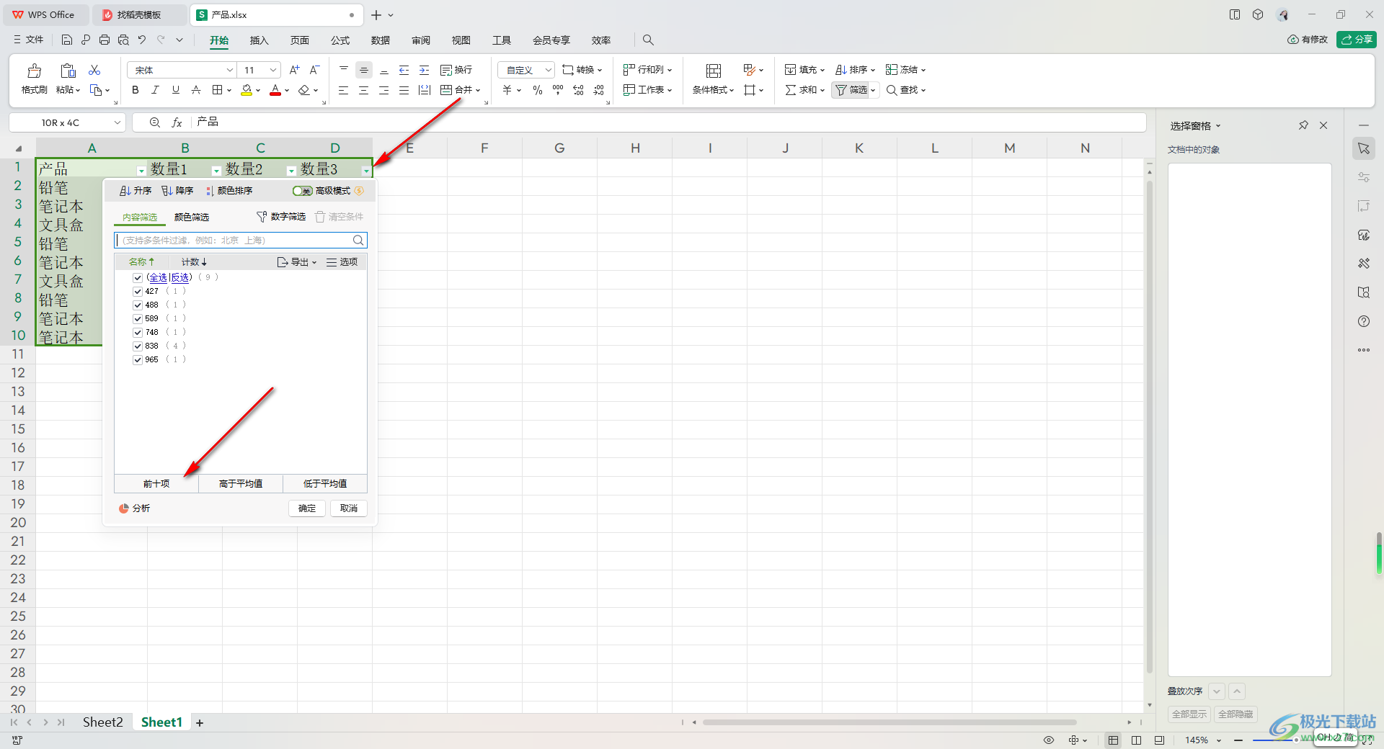Toggle italic formatting
Screen dimensions: 1384x749
point(155,90)
